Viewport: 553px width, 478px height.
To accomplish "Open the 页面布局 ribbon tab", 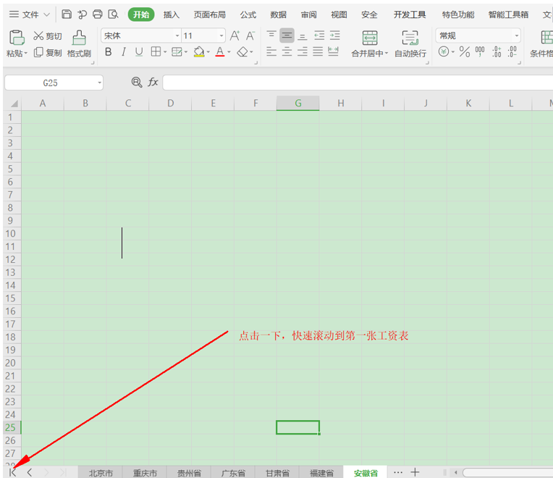I will pyautogui.click(x=209, y=14).
